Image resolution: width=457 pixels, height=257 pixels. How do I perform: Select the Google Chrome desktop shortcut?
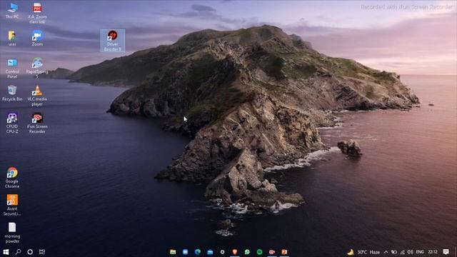(12, 178)
